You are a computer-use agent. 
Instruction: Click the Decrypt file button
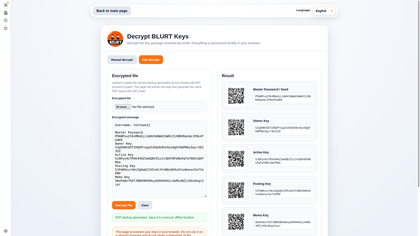point(124,205)
